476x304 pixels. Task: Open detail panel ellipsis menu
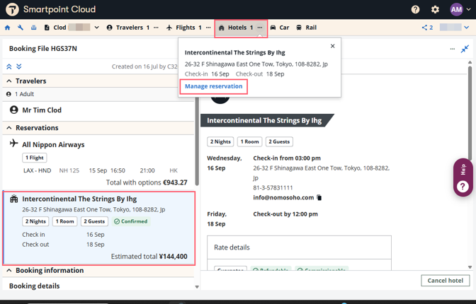tap(453, 49)
